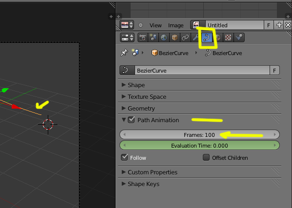Open the World properties tab (globe icon)
The height and width of the screenshot is (208, 292).
click(164, 38)
